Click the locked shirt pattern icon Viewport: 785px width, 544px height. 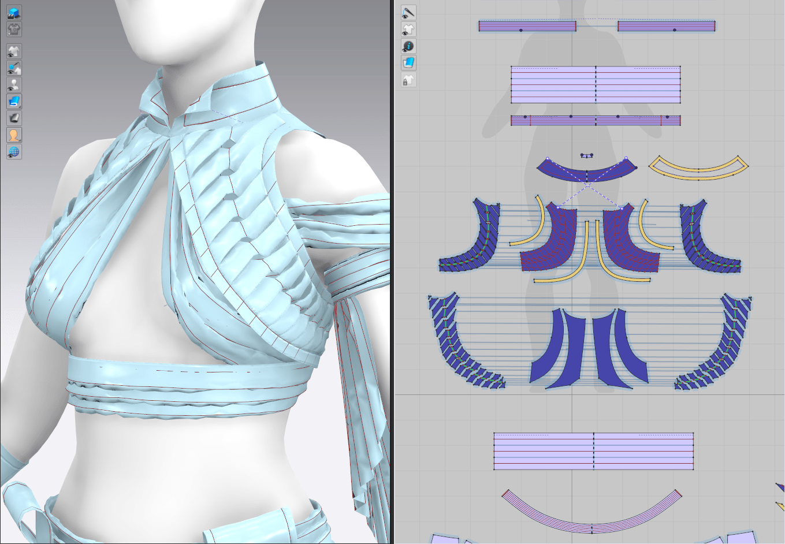408,80
